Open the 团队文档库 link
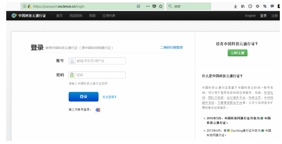Viewport: 282px width, 144px height. [216, 98]
